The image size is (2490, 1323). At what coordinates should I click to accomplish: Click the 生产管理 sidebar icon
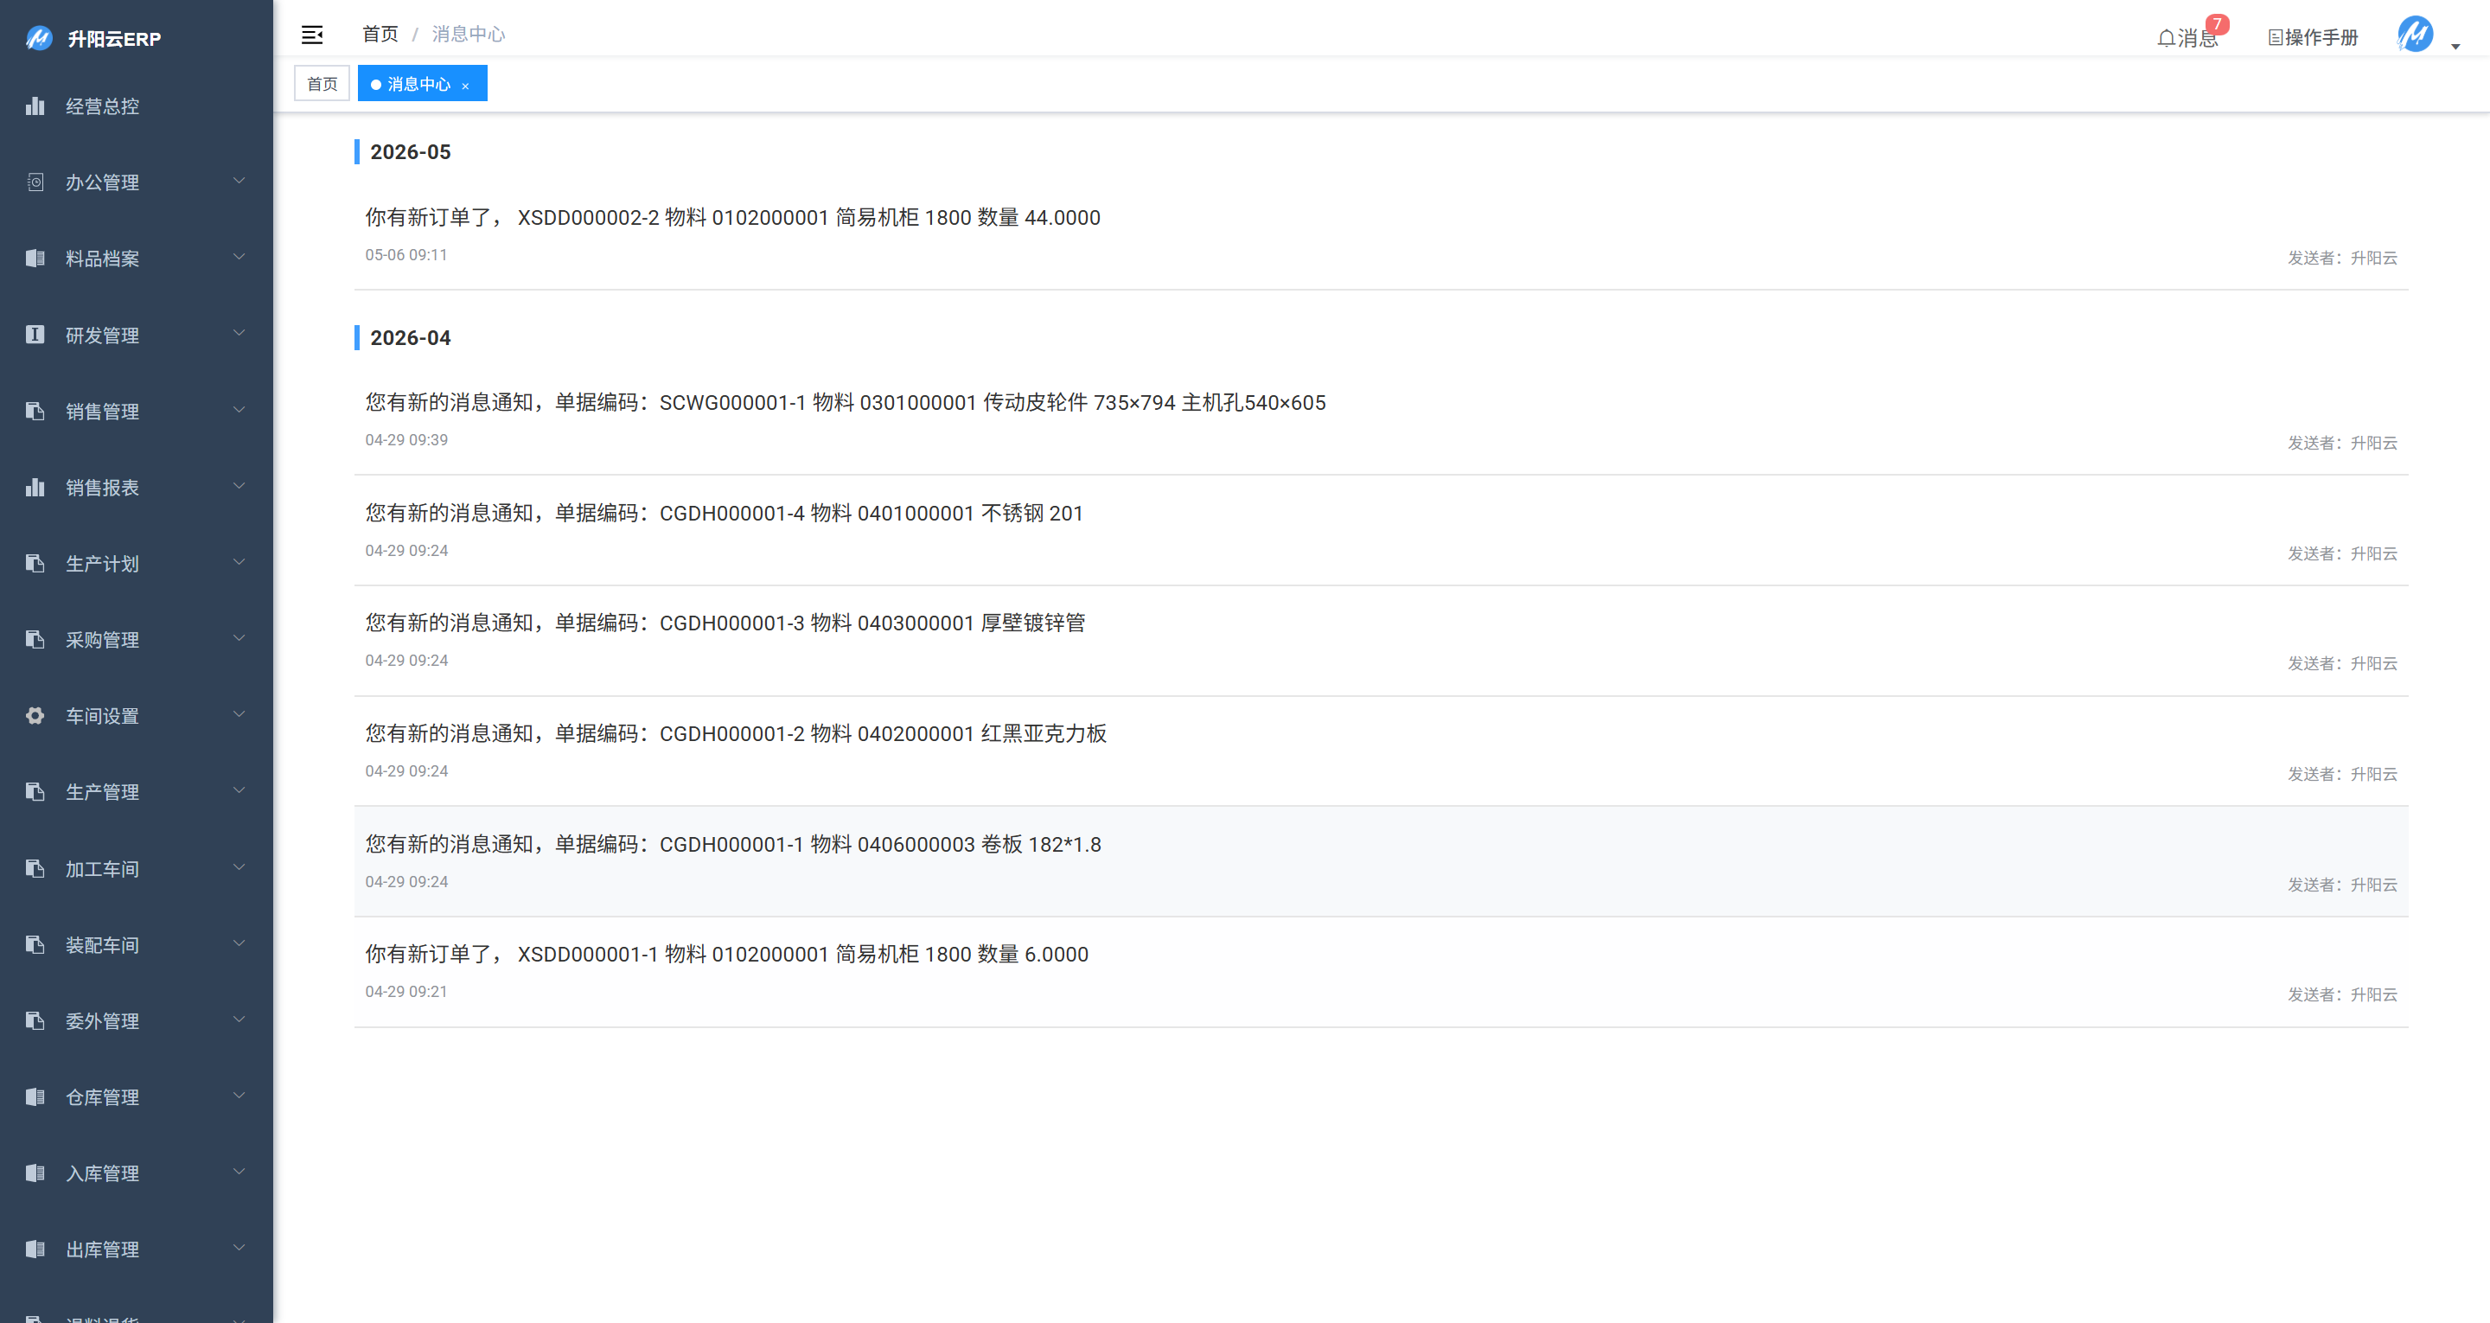point(35,792)
